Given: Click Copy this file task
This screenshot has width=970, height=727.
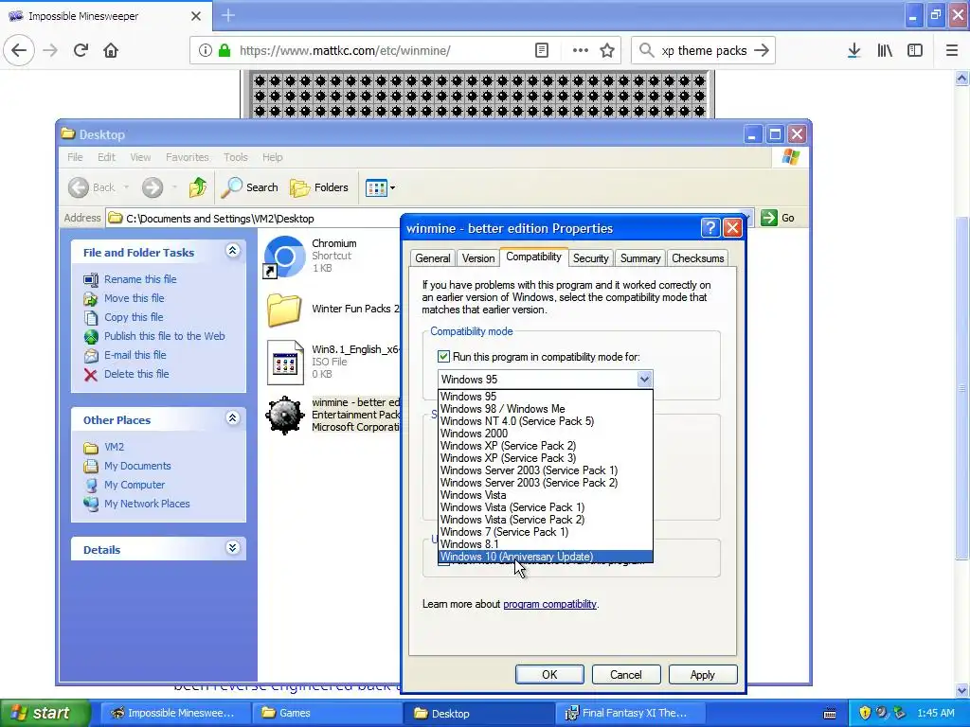Looking at the screenshot, I should tap(133, 317).
